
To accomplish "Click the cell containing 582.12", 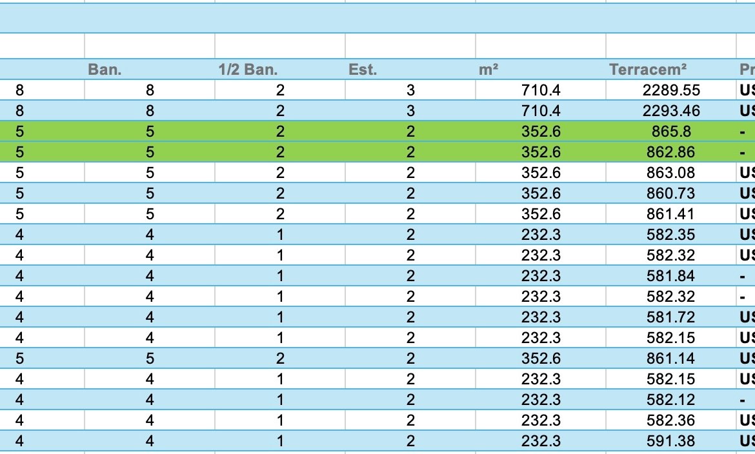I will point(671,400).
